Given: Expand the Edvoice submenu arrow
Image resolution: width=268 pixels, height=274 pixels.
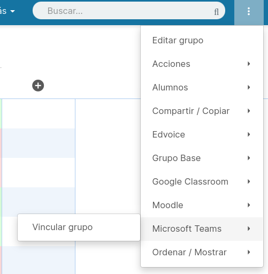Looking at the screenshot, I should click(249, 134).
